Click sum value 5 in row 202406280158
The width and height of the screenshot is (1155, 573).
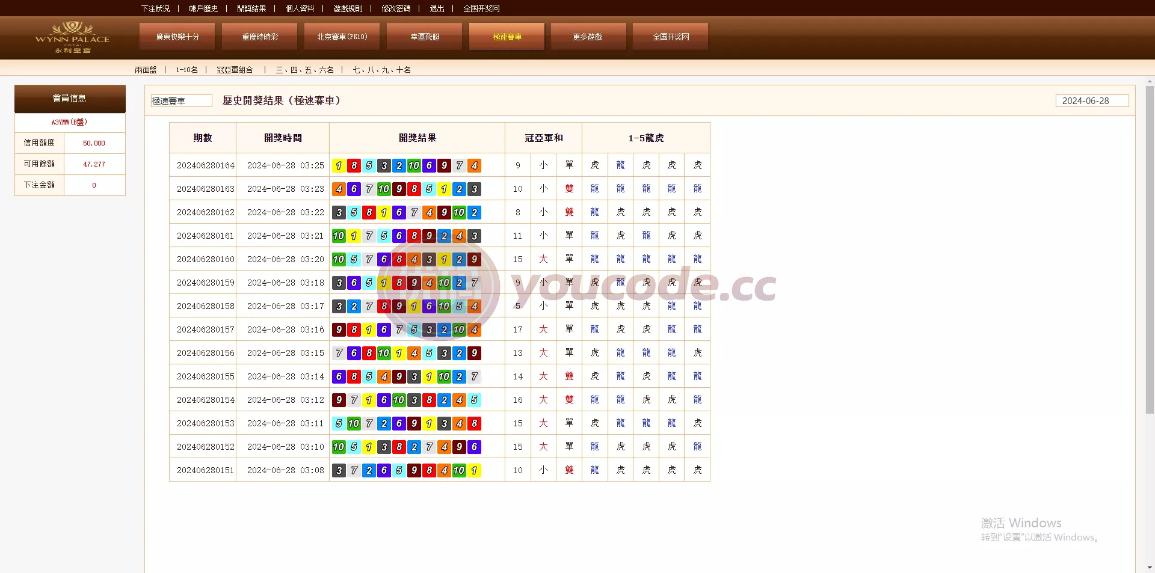pos(518,306)
